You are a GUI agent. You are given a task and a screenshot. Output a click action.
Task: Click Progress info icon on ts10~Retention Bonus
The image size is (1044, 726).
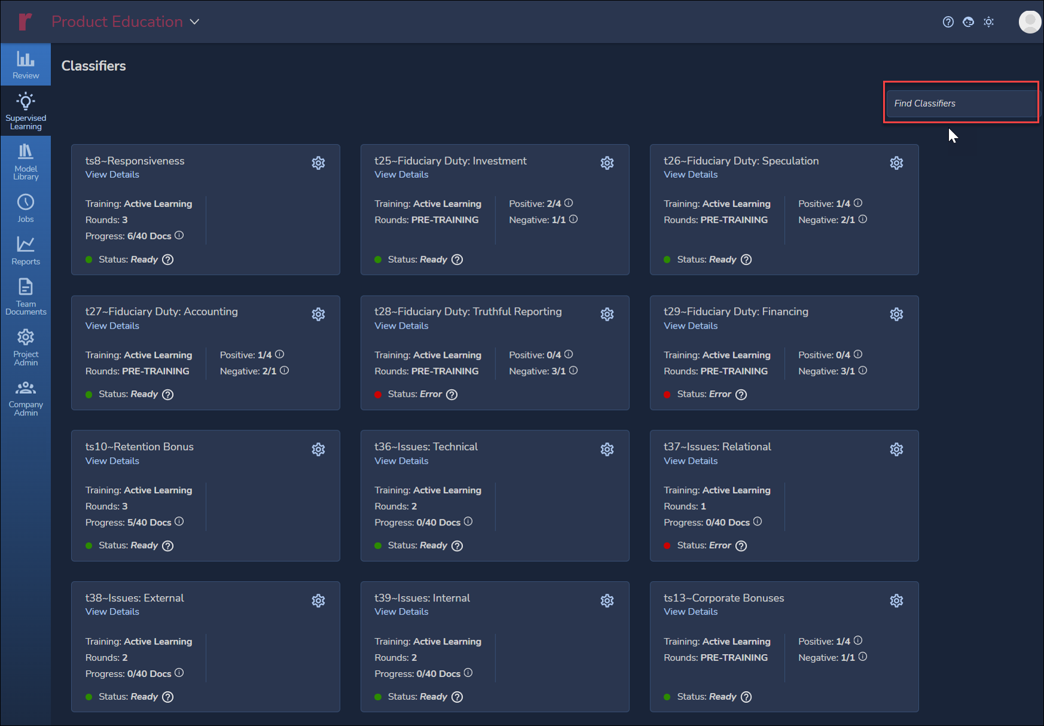(x=179, y=522)
